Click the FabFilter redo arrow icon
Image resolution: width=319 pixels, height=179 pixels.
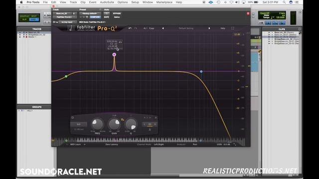coord(136,28)
